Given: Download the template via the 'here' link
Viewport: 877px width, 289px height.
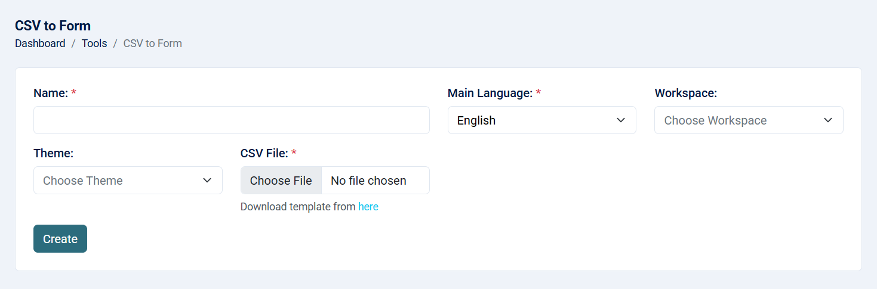Looking at the screenshot, I should [x=368, y=207].
